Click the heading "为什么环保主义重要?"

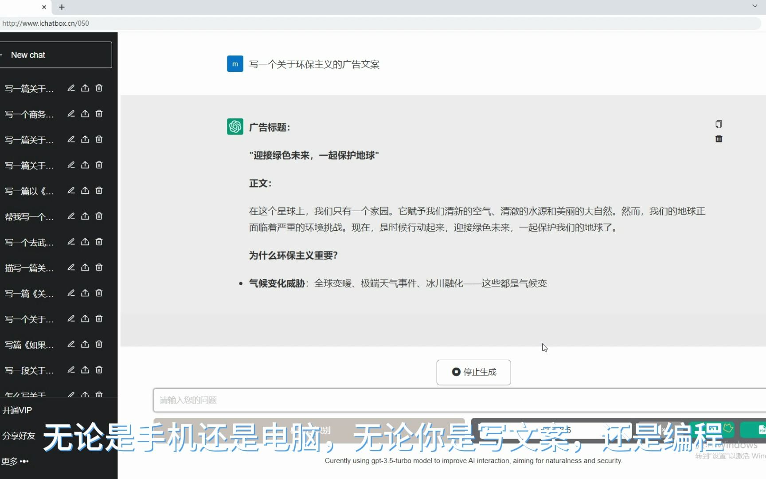pos(293,255)
